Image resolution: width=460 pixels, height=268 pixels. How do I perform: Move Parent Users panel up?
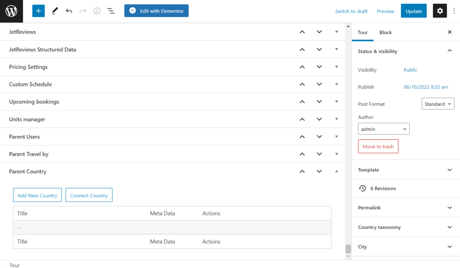302,137
